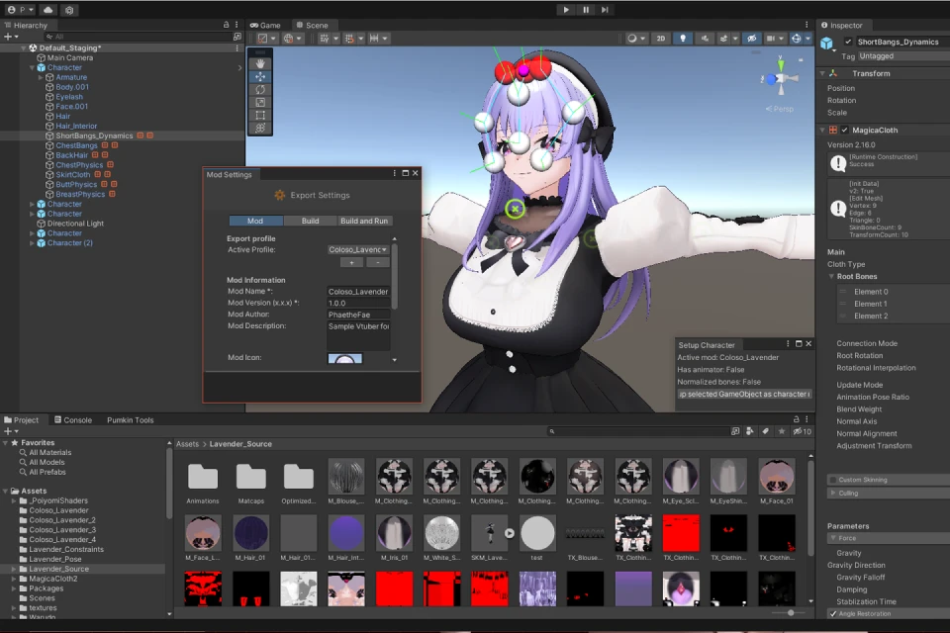Select the Transform tool in Scene toolbar

click(260, 128)
